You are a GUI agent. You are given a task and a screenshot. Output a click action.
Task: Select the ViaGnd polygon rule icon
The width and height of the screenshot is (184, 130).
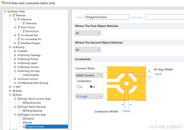(24, 119)
